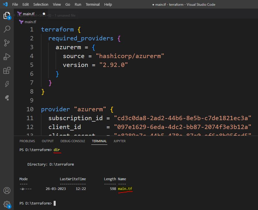
Task: Open the Run and Debug view
Action: click(7, 57)
